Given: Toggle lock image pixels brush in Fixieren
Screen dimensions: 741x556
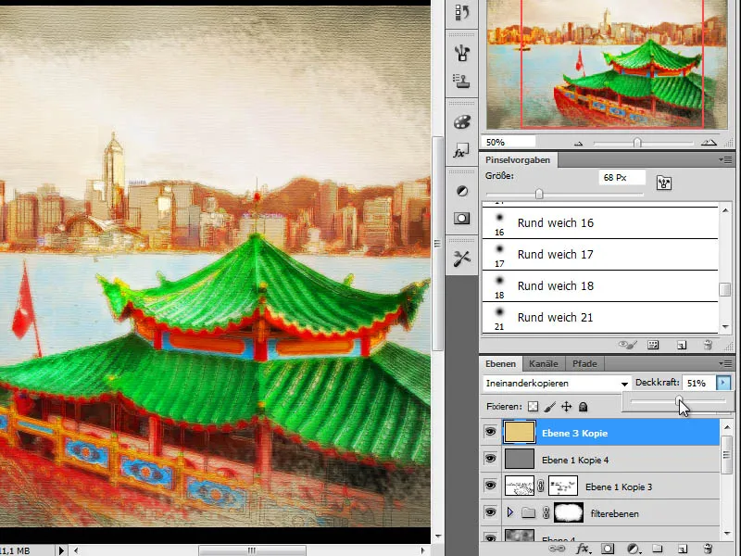Looking at the screenshot, I should 550,407.
